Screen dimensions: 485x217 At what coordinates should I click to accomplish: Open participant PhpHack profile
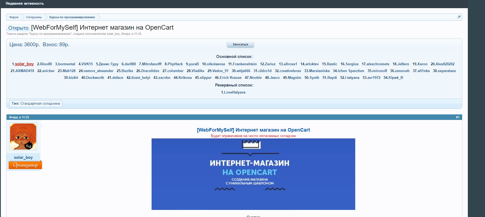[175, 64]
